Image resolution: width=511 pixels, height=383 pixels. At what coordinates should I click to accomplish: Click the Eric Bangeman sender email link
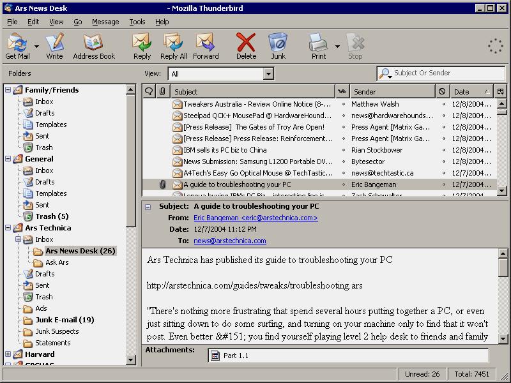click(256, 218)
